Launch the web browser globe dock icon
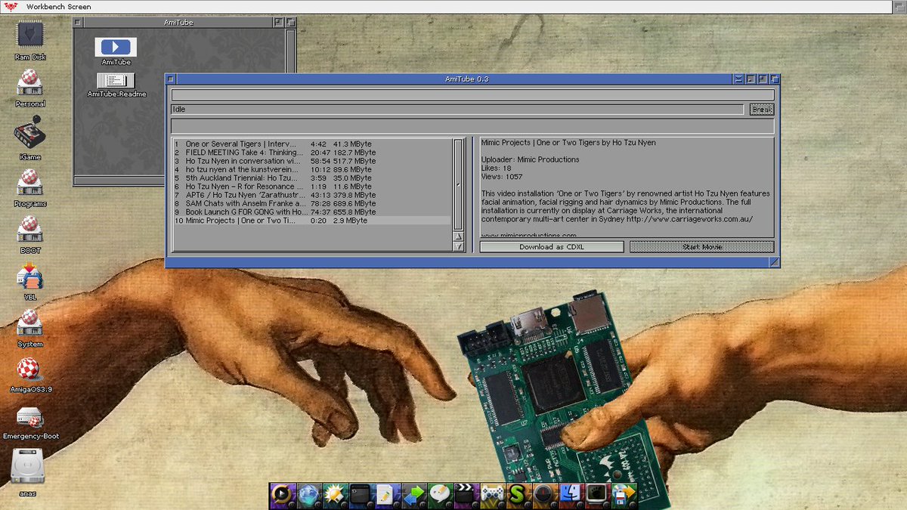907x510 pixels. click(x=308, y=494)
